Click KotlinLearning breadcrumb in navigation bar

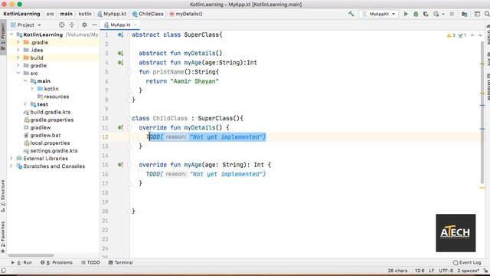click(21, 14)
